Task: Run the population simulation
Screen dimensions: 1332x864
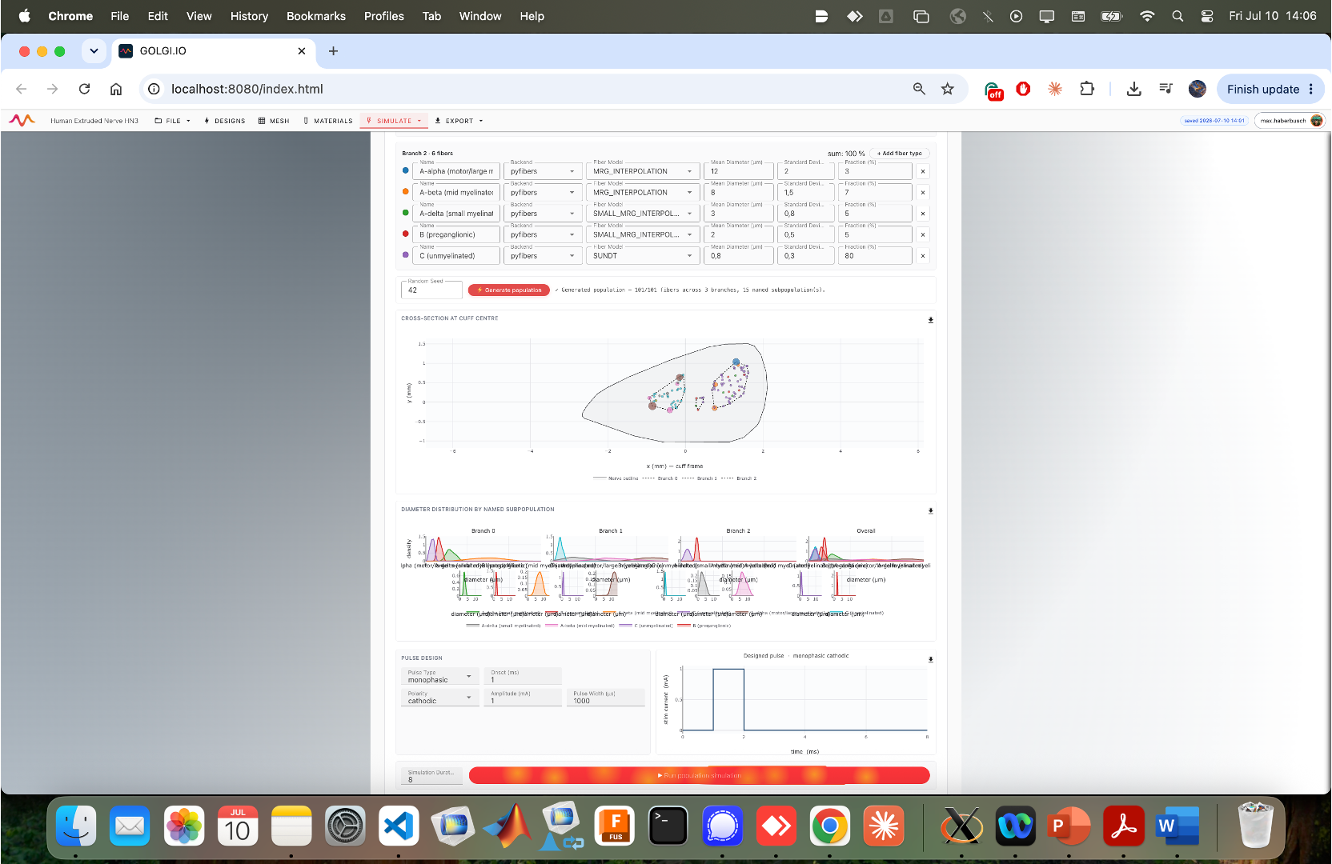Action: (699, 775)
